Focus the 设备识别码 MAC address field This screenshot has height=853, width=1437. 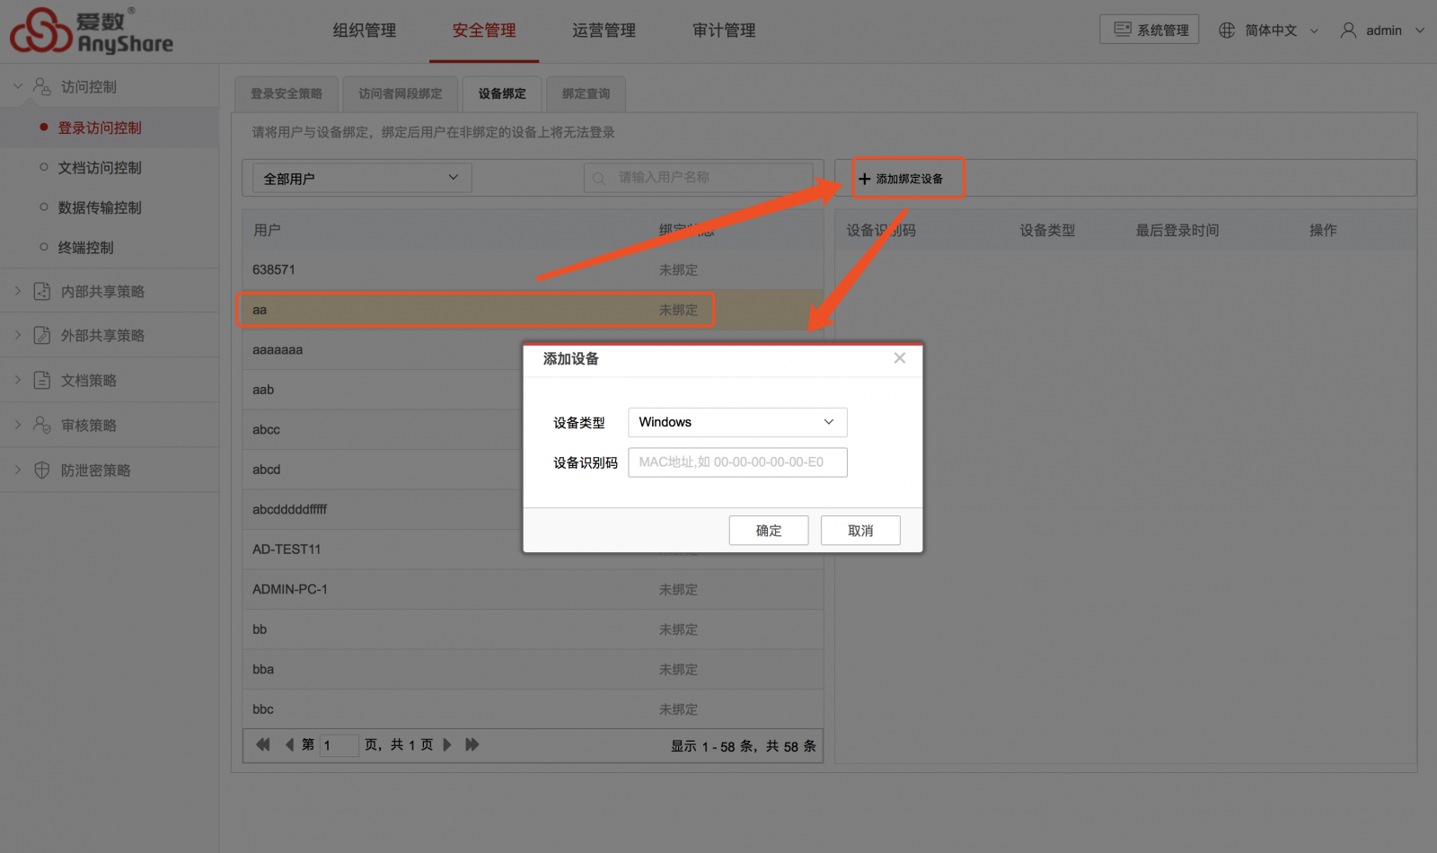pos(736,462)
